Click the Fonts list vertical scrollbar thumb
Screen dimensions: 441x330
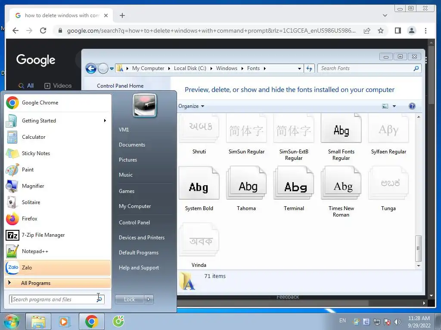click(x=419, y=248)
